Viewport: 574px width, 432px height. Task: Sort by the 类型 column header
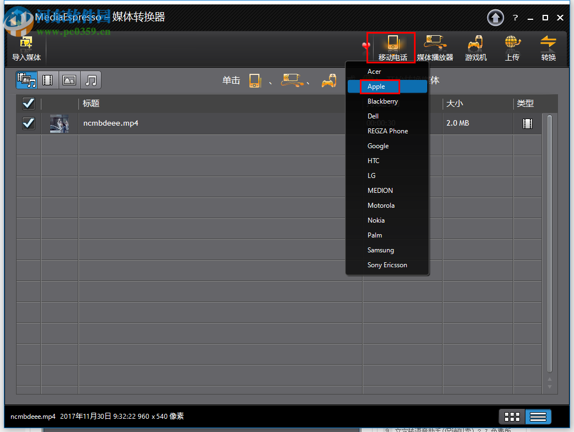point(525,104)
